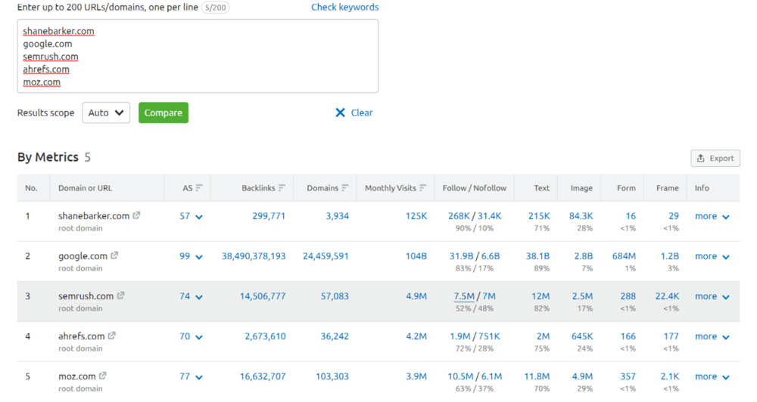Open google.com external link icon
This screenshot has height=402, width=757.
pos(114,255)
